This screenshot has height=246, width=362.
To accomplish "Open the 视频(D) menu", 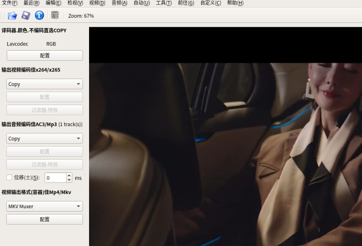I will (97, 3).
